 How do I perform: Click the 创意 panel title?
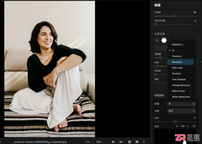click(157, 5)
